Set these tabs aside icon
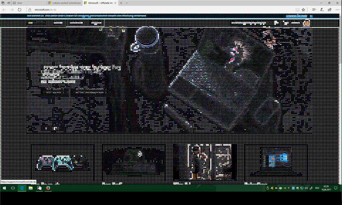This screenshot has width=342, height=205. [x=9, y=3]
